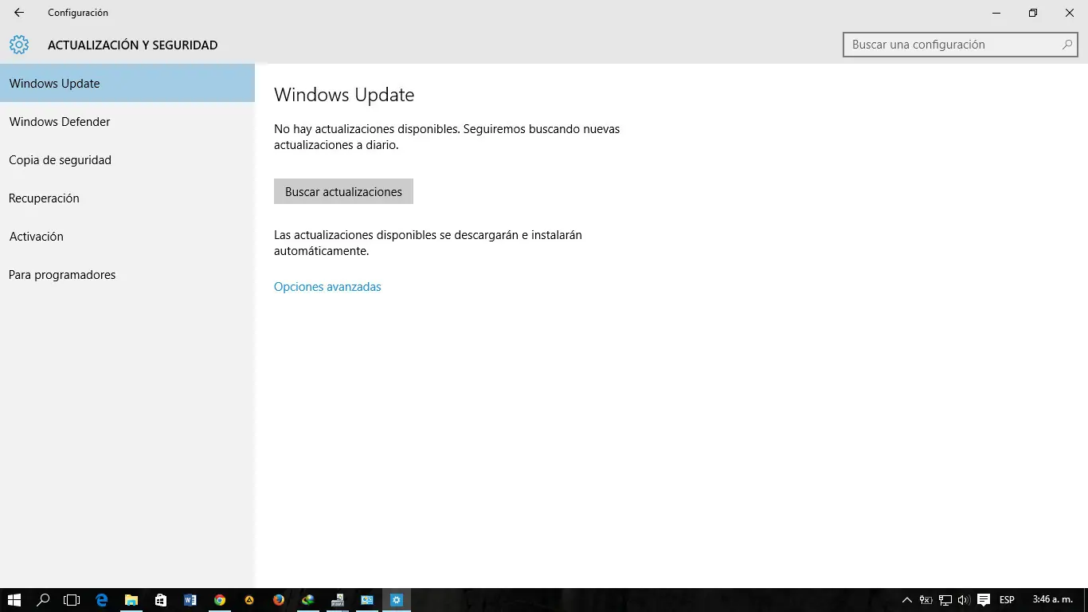Open Recuperación settings

click(x=127, y=198)
